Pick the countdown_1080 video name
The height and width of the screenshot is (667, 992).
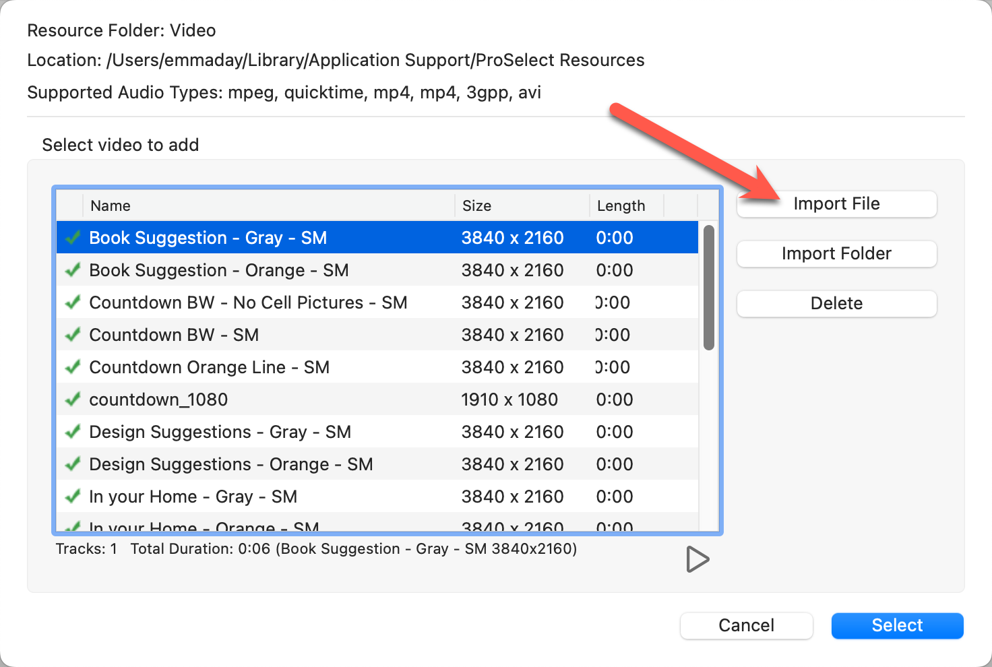[x=158, y=400]
